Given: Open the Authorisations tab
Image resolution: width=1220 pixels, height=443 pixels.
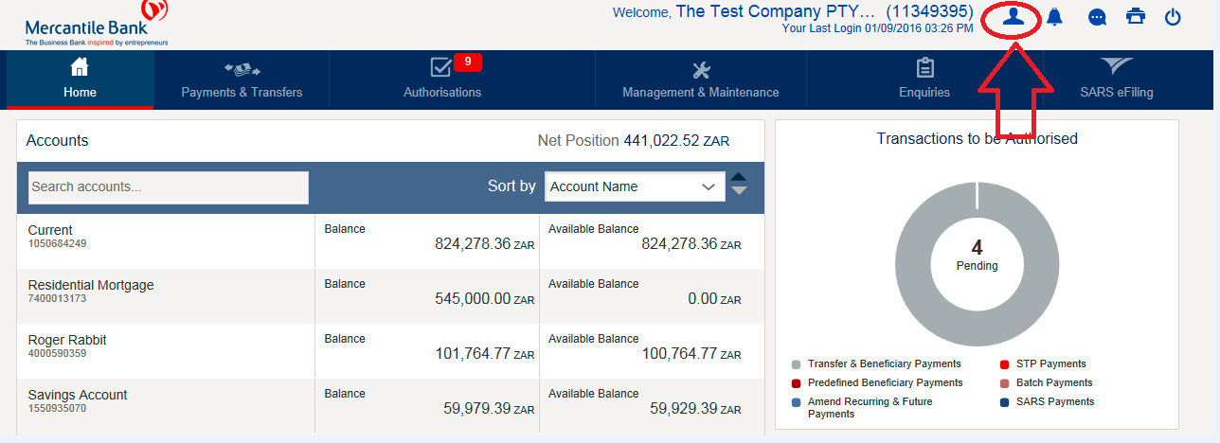Looking at the screenshot, I should [x=442, y=80].
